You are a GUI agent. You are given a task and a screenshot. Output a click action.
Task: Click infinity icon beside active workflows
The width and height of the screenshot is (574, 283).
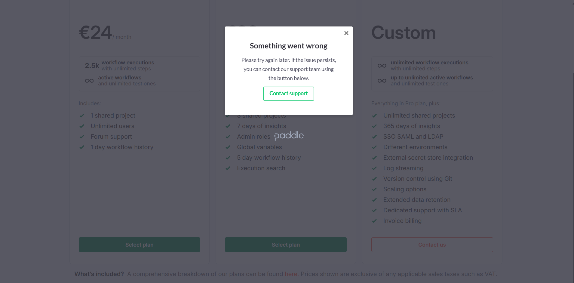point(89,81)
